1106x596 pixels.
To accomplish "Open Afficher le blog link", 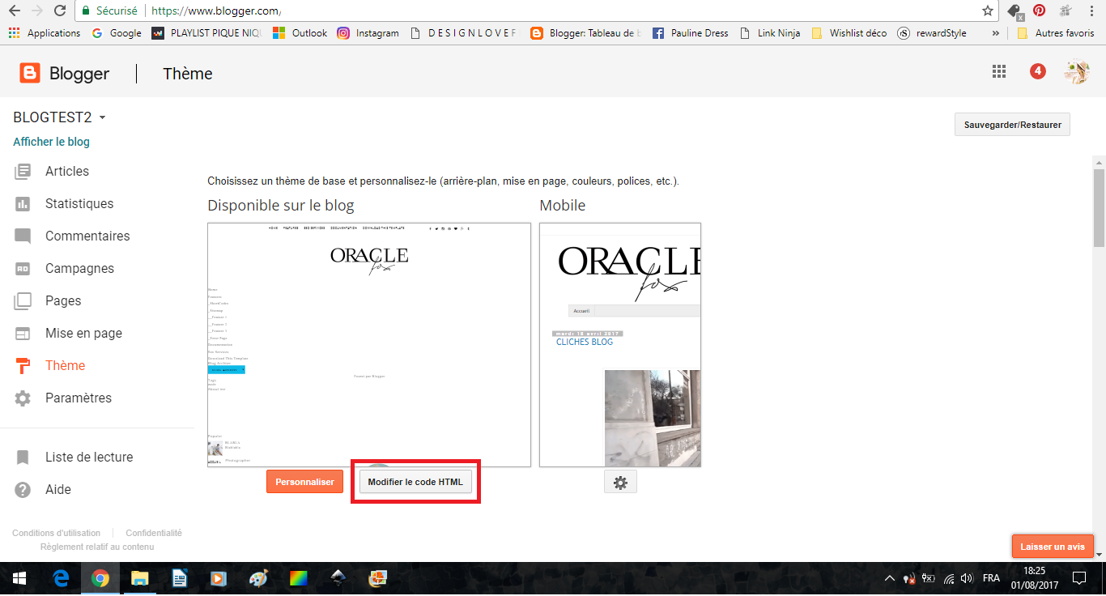I will [51, 142].
